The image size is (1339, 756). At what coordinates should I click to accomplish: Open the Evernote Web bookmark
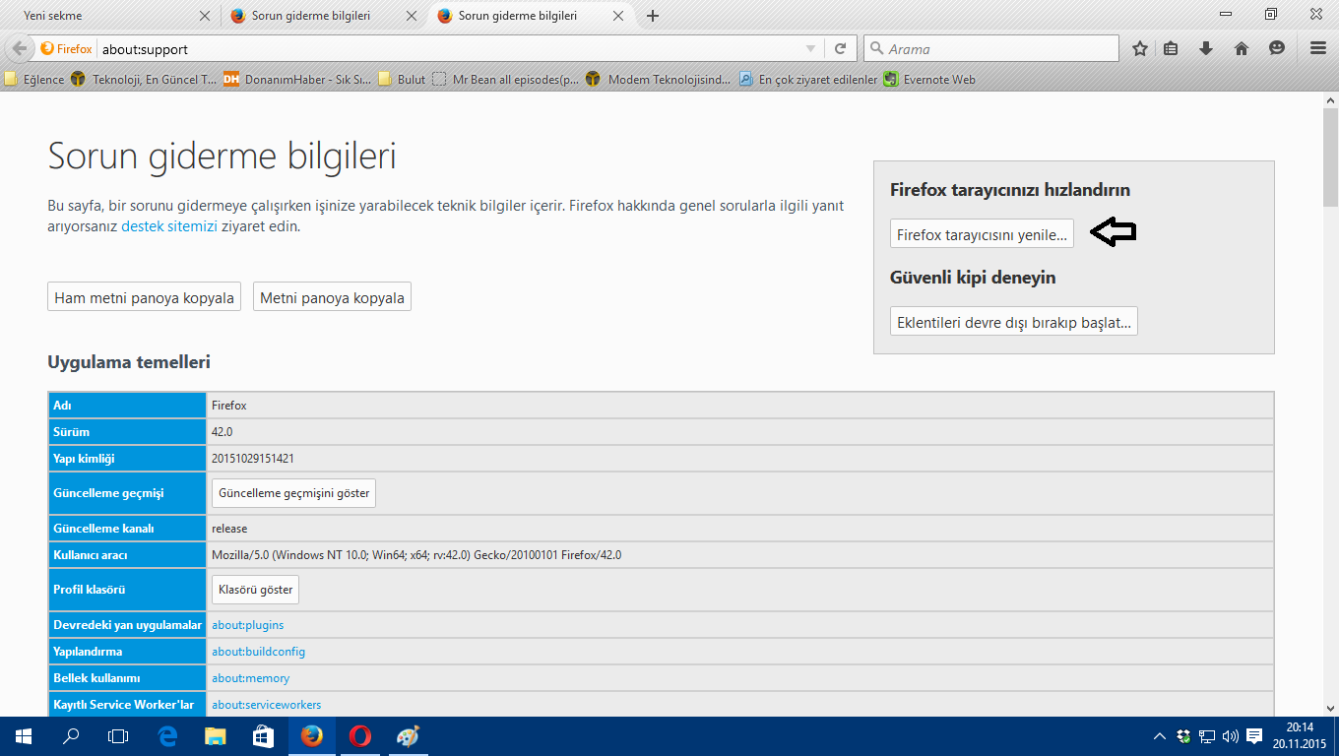929,80
